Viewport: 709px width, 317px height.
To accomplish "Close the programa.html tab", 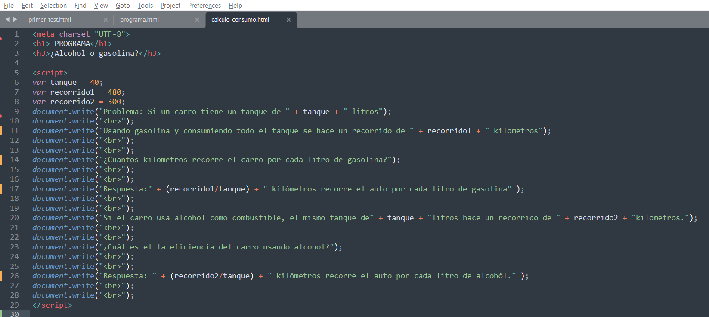I will coord(197,20).
